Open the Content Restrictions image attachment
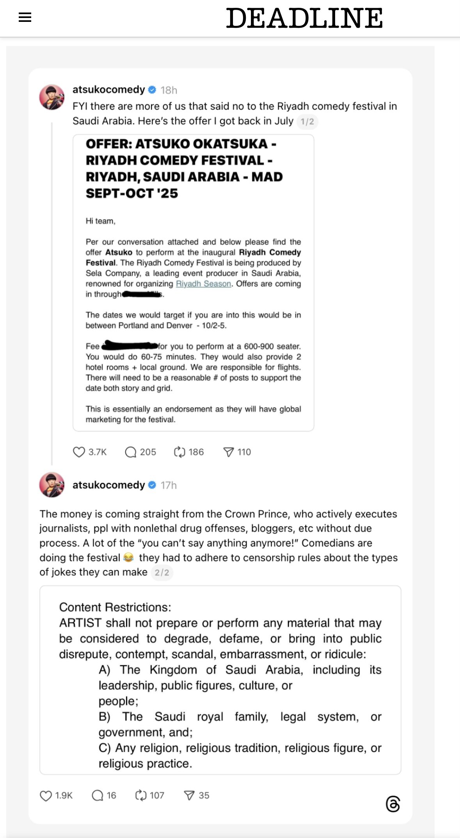The height and width of the screenshot is (838, 460). [x=220, y=680]
